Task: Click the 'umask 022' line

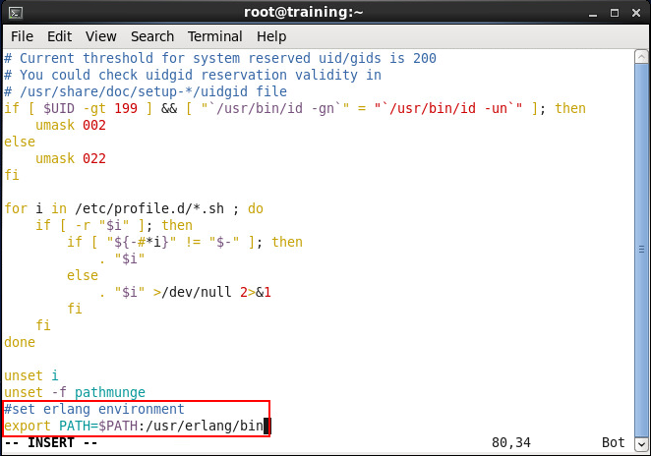Action: 71,158
